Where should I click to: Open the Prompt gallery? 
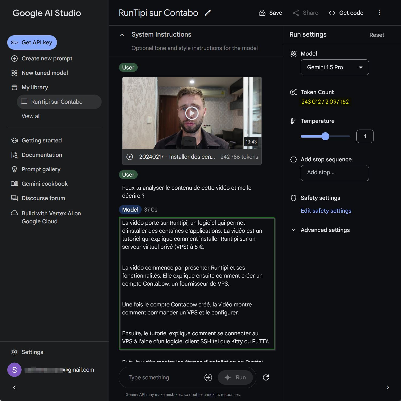(x=41, y=169)
